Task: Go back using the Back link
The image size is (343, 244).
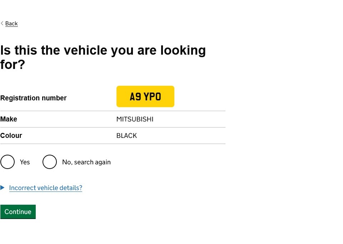Action: (11, 24)
